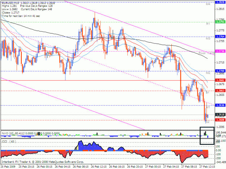Screen dimensions: 226x169
Task: Select the 'High= 1.281' info line
Action: 9,6
